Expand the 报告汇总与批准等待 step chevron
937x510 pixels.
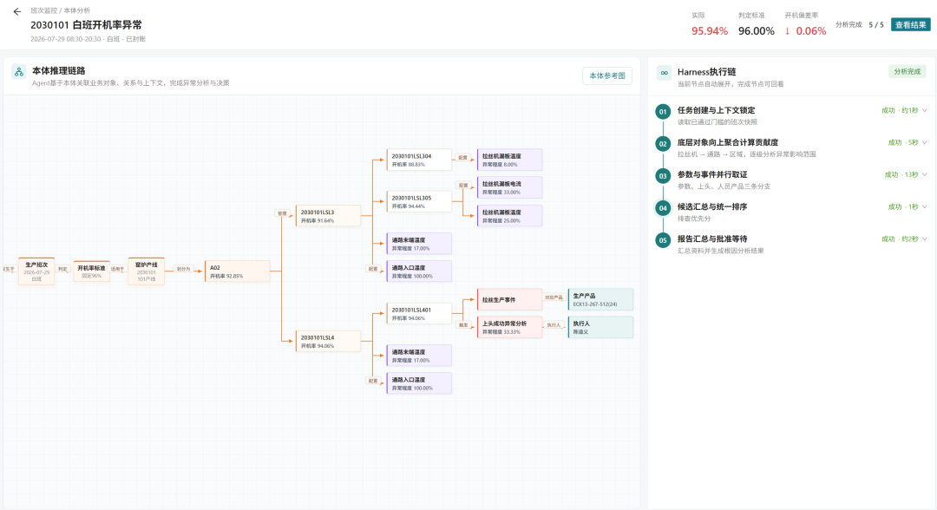coord(925,239)
